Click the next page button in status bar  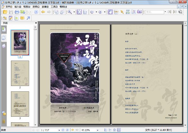click(63, 130)
